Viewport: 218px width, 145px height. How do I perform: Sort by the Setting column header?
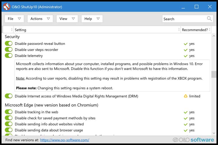coord(97,30)
